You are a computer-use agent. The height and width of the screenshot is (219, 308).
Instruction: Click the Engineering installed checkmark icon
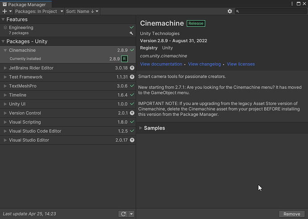(x=132, y=27)
